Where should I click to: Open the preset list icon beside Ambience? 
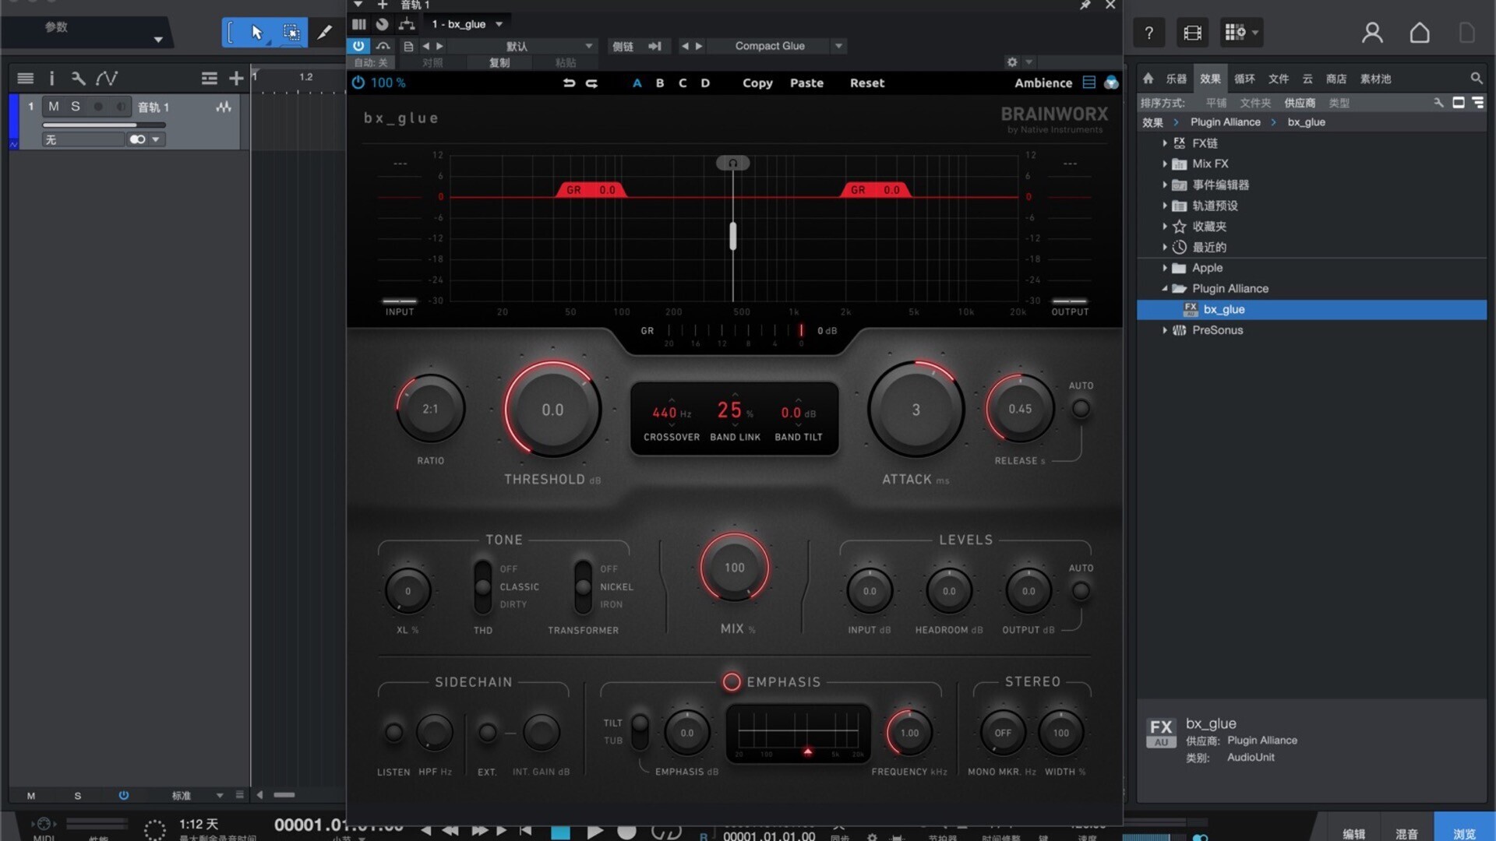[1089, 83]
